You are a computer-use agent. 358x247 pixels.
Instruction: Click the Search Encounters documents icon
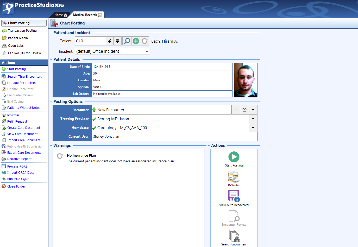point(234,236)
